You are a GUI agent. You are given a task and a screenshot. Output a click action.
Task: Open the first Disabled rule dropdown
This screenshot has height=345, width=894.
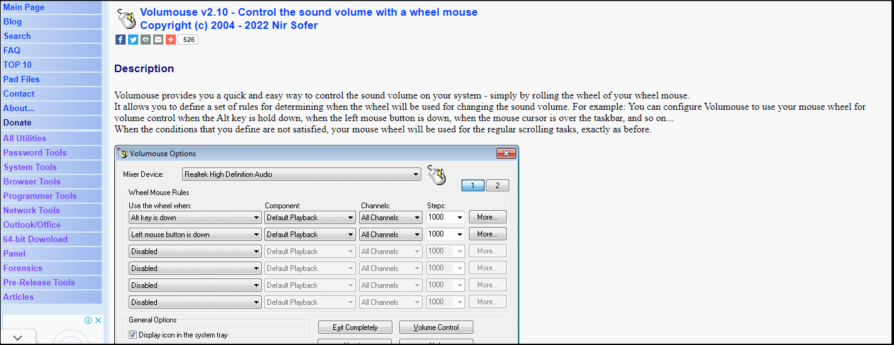tap(195, 252)
